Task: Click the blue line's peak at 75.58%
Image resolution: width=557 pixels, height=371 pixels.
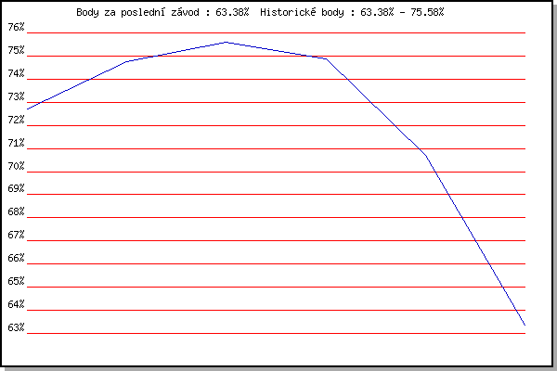Action: coord(227,43)
